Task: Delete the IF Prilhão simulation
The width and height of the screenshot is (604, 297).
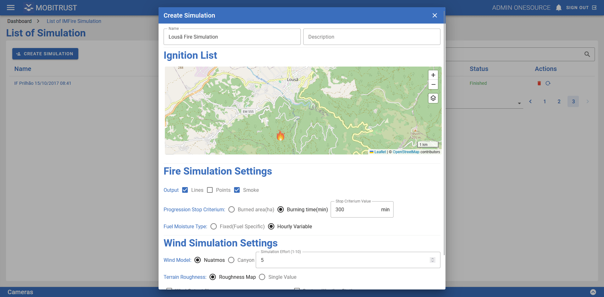Action: coord(539,83)
